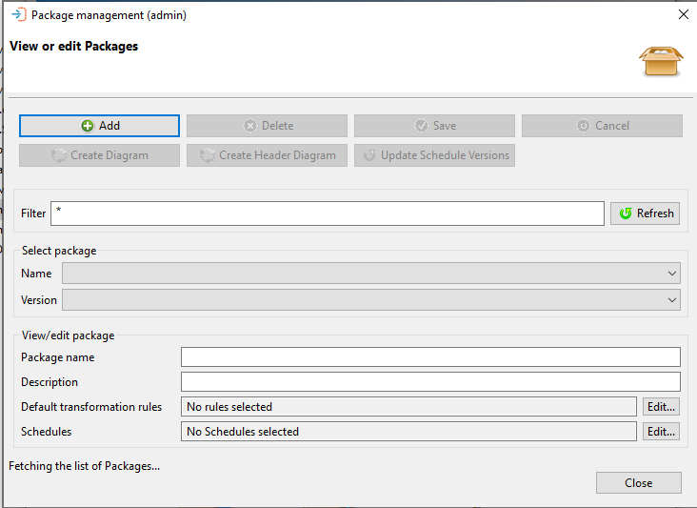Screen dimensions: 697x508
Task: Edit the Schedules selection
Action: 661,432
